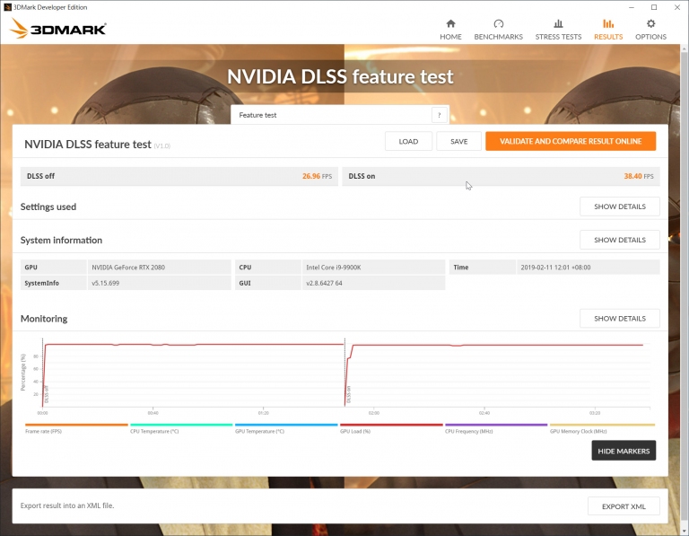Toggle GPU Load (%) legend swatch

(391, 425)
